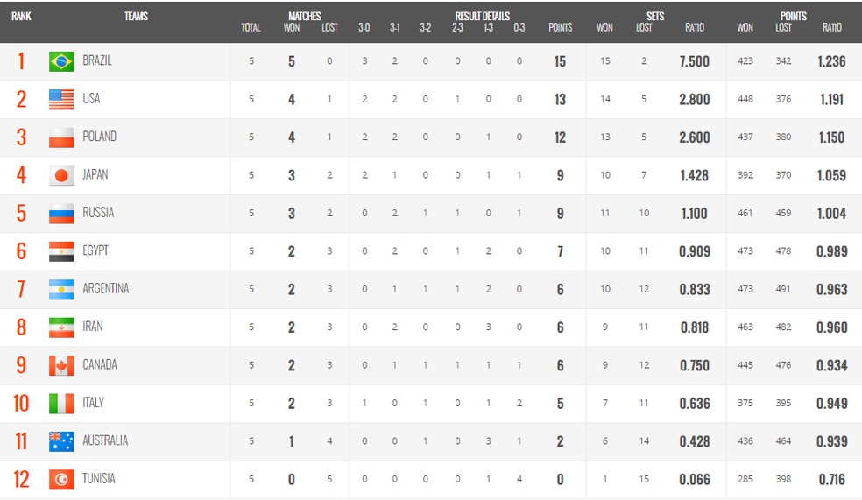The image size is (862, 500).
Task: Select the Poland flag icon
Action: pos(61,137)
